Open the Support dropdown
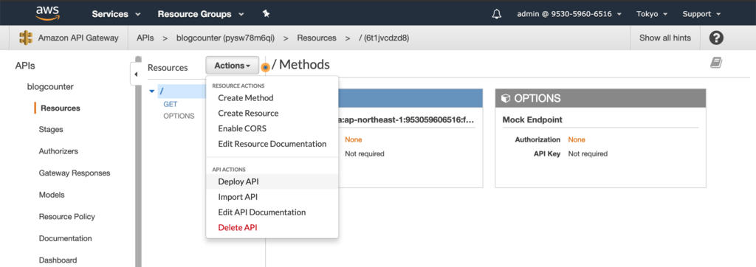756x267 pixels. (x=701, y=14)
